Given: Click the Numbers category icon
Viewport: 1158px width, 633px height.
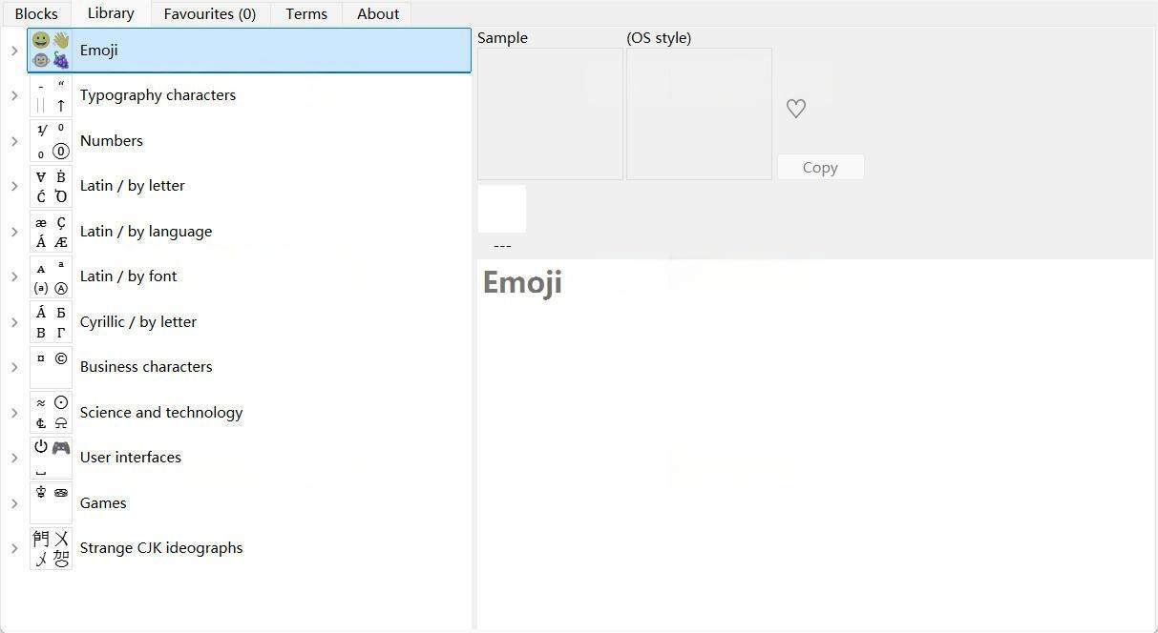Looking at the screenshot, I should tap(51, 141).
